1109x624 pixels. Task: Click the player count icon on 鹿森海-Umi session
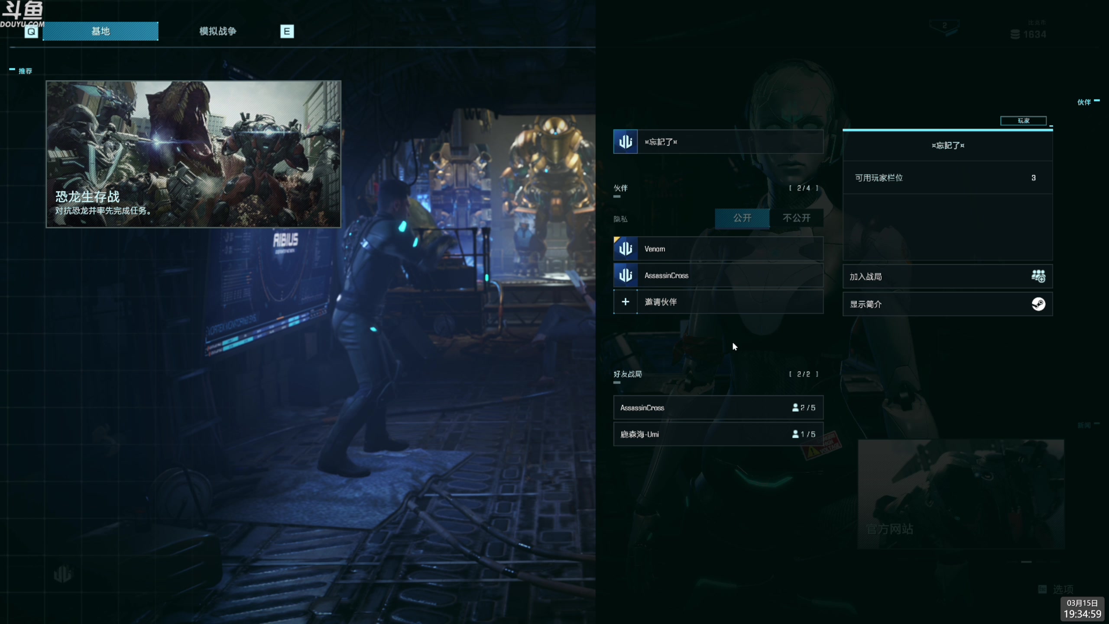pos(795,434)
